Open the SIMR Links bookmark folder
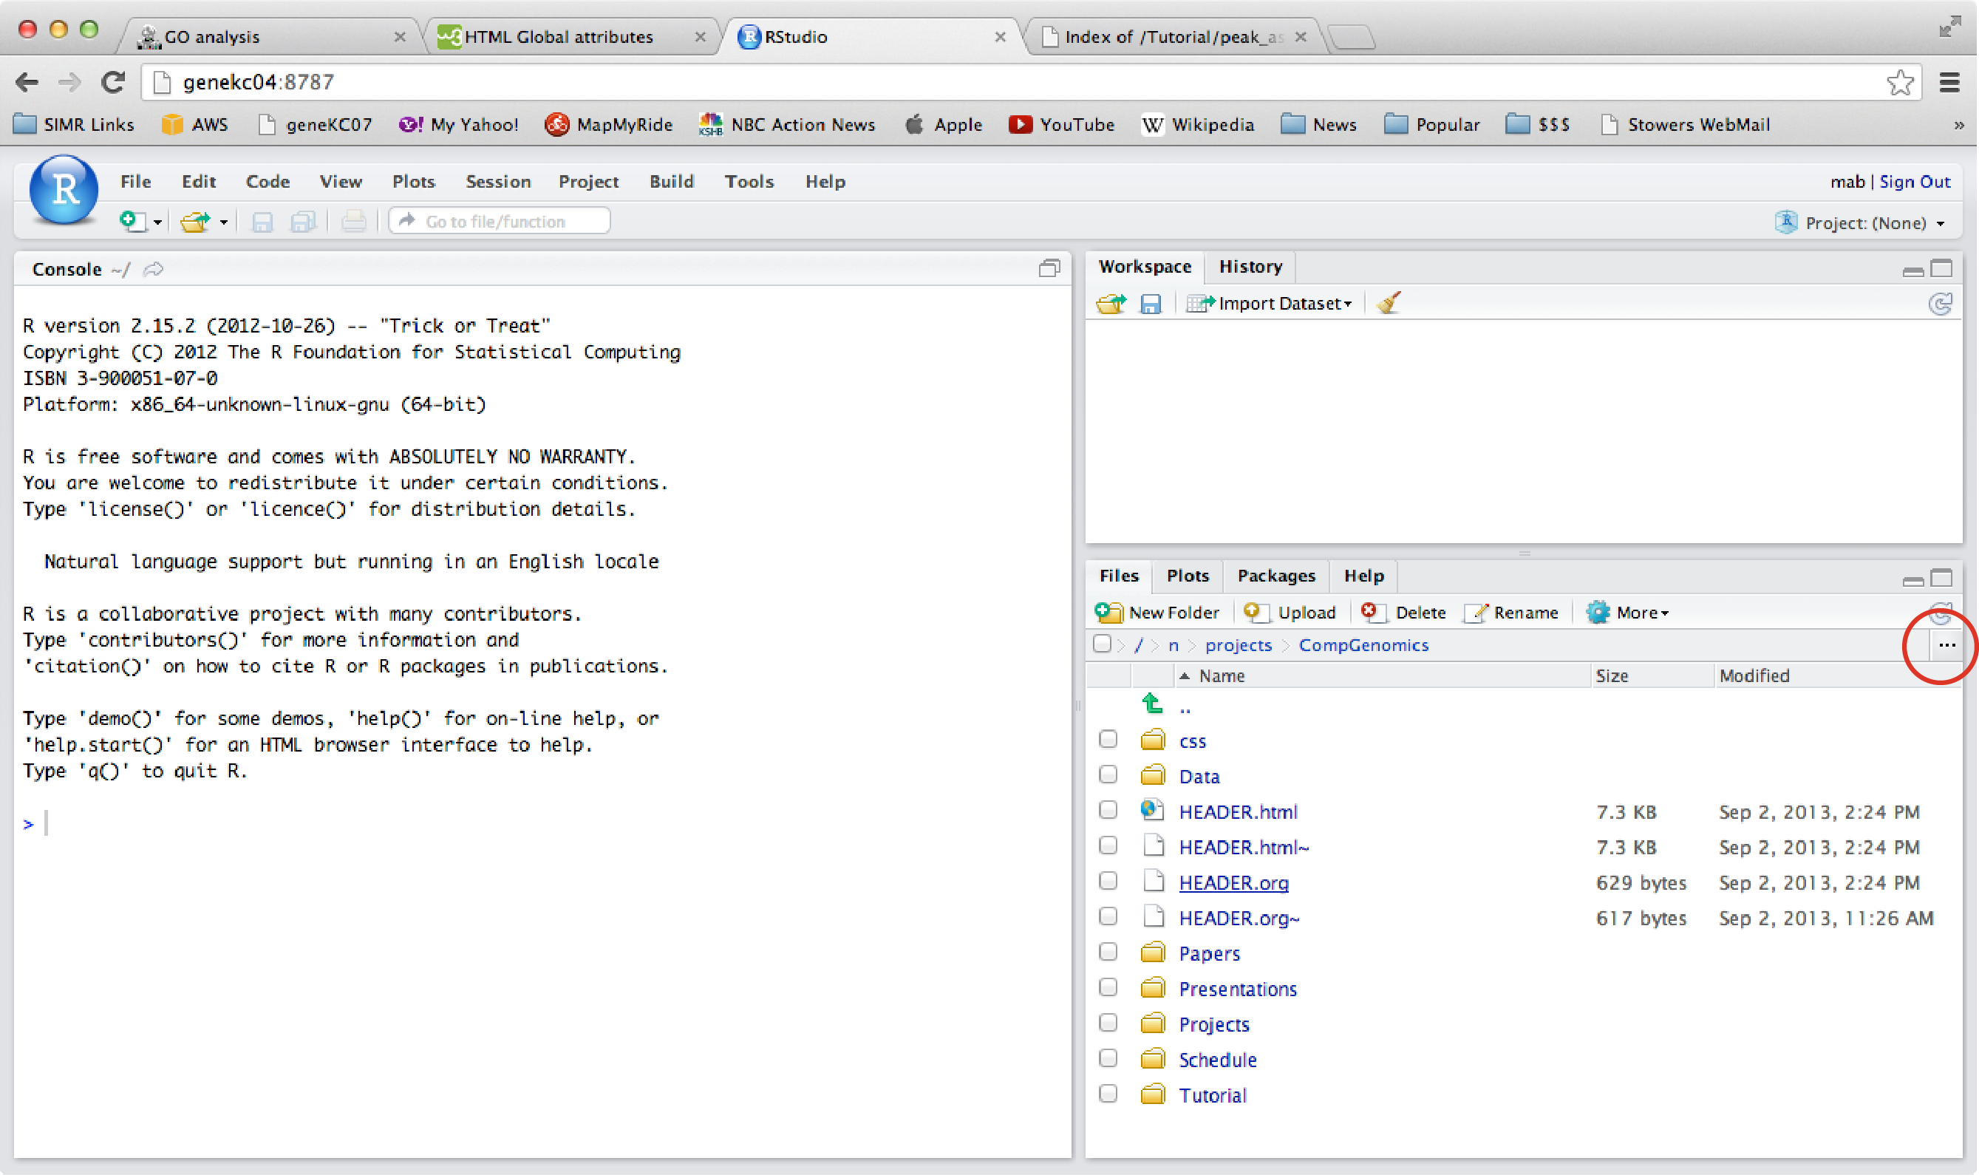The width and height of the screenshot is (1979, 1175). click(75, 124)
